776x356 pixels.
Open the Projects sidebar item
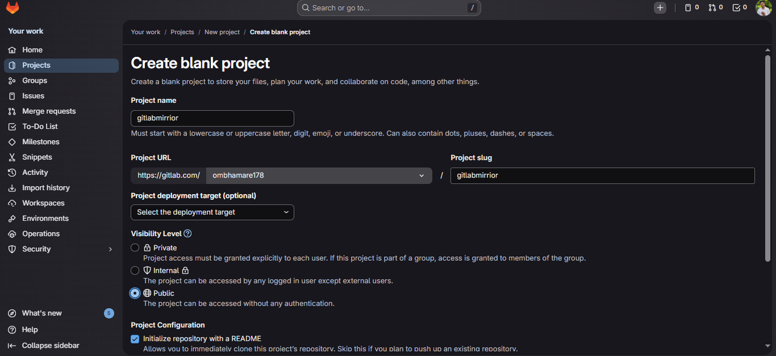(61, 65)
